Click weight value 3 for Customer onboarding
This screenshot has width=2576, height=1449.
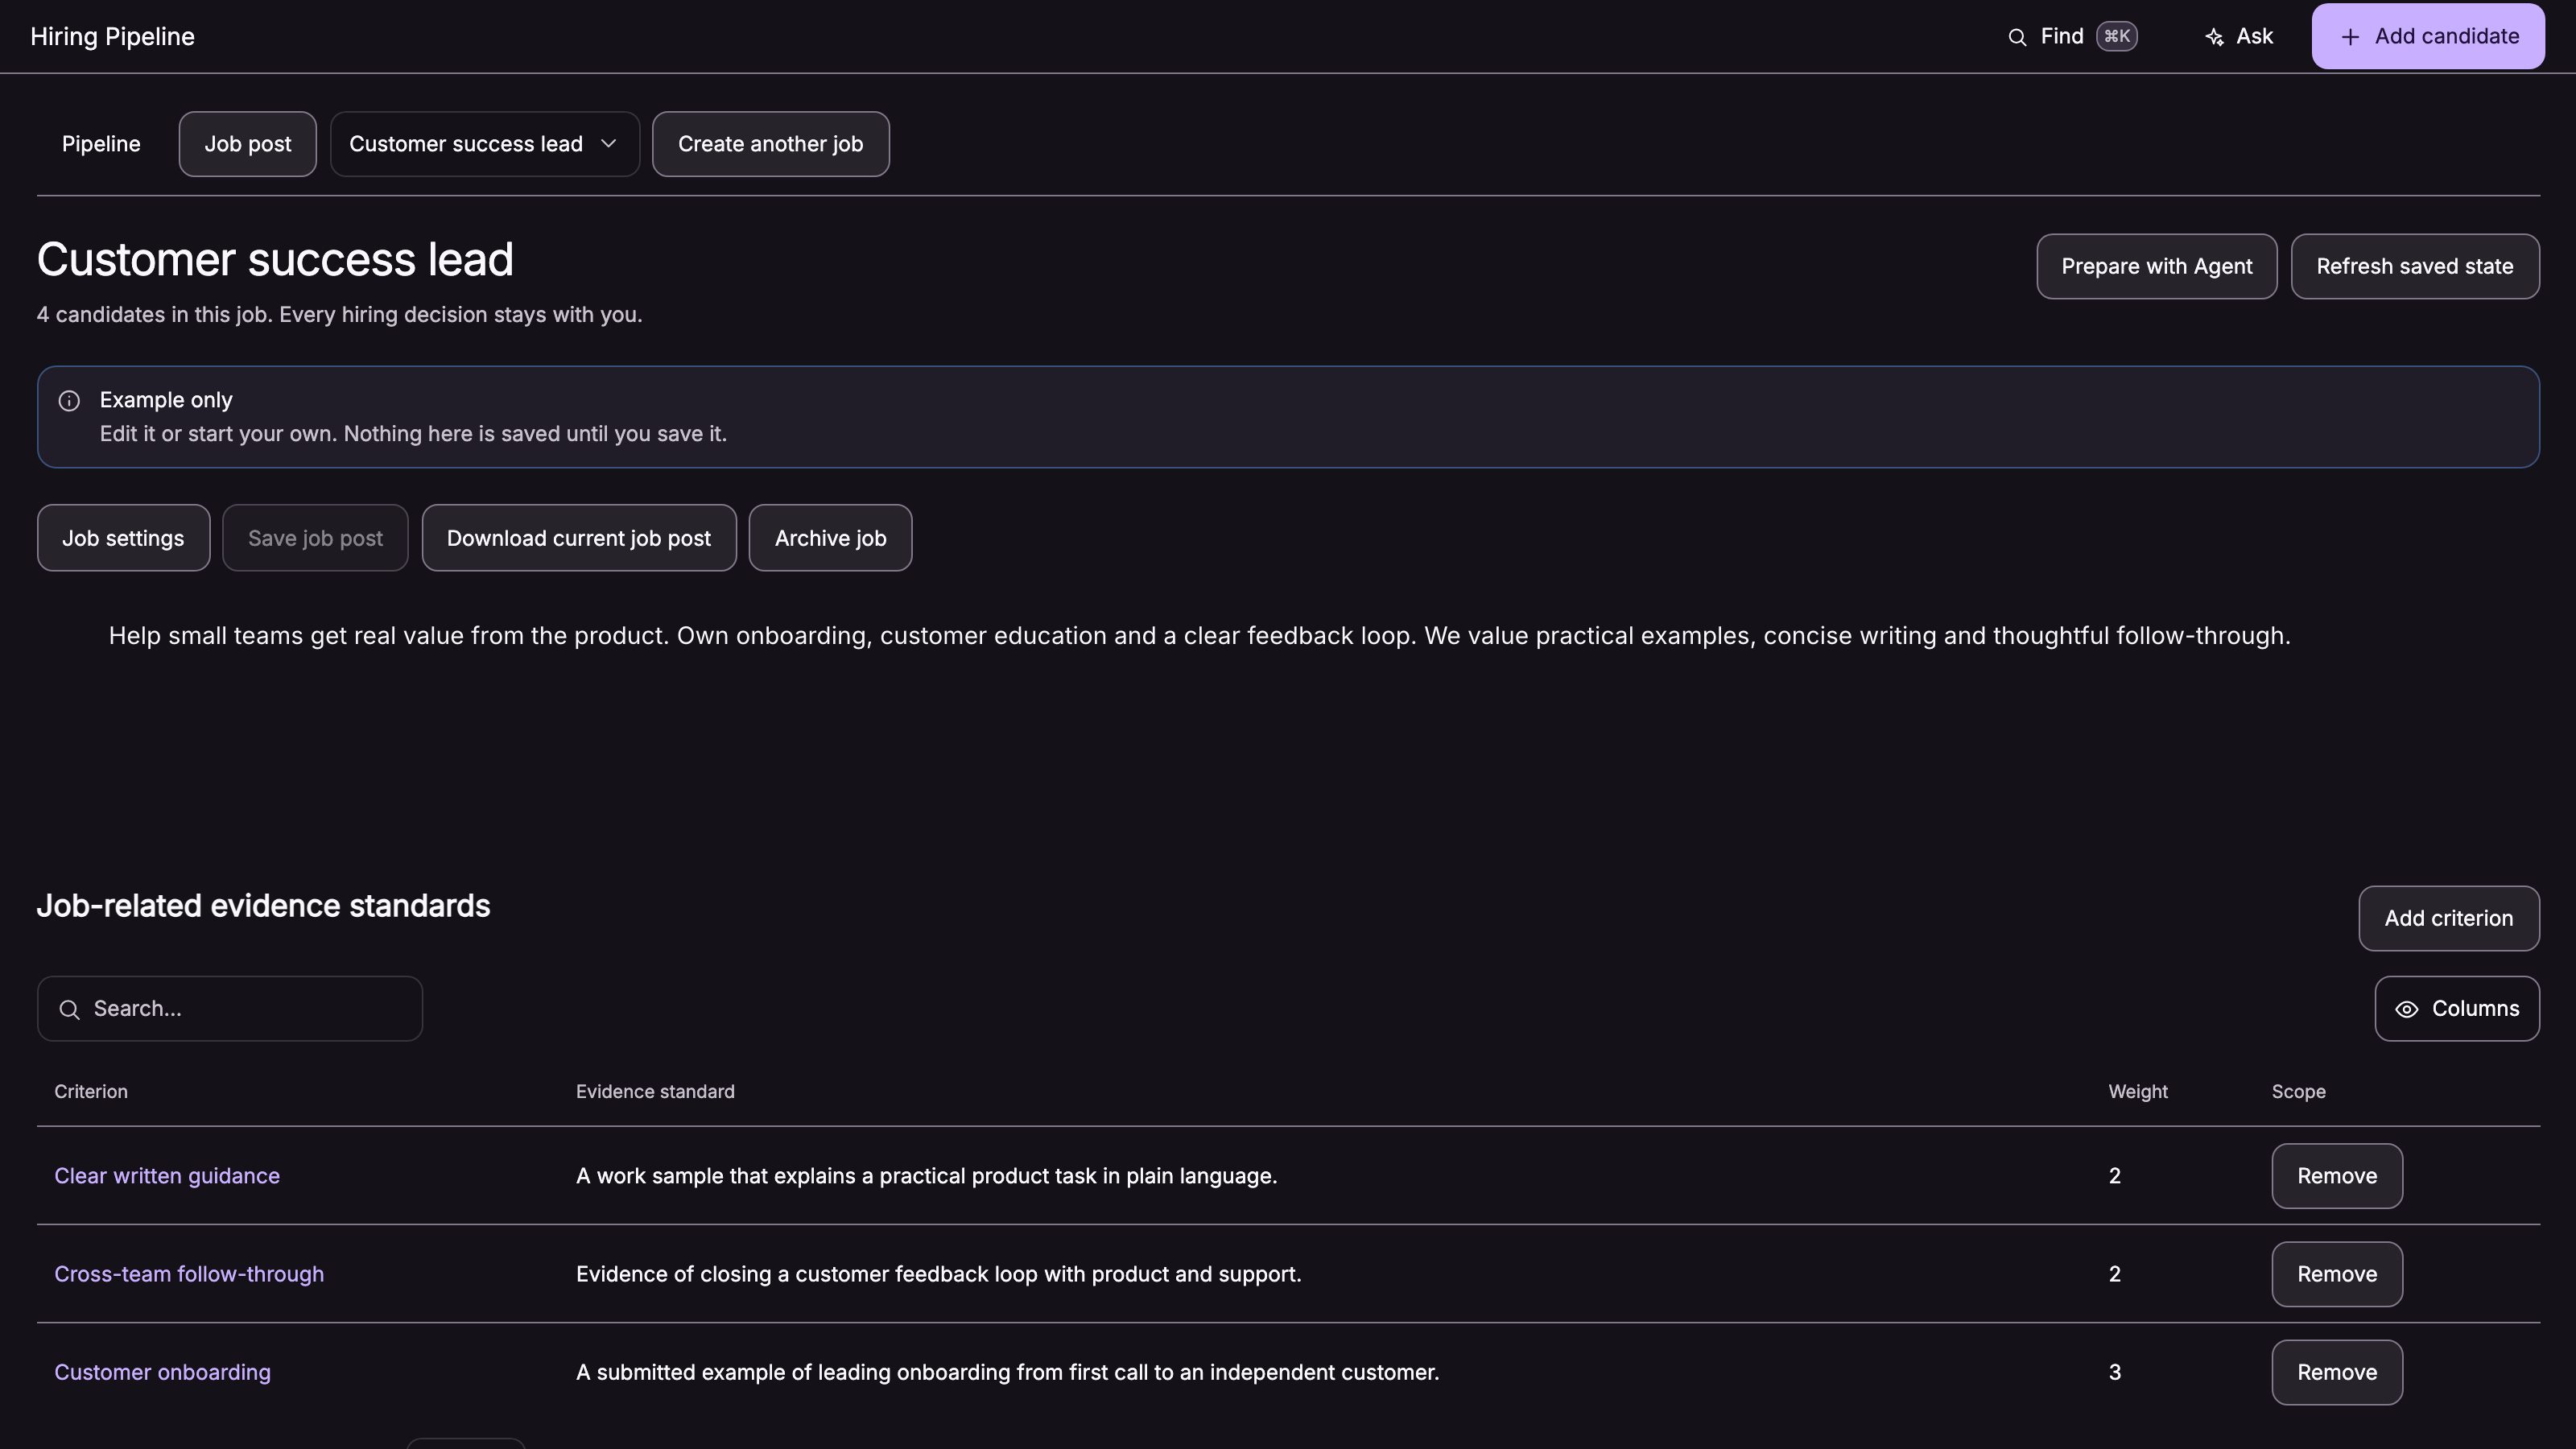pyautogui.click(x=2114, y=1372)
